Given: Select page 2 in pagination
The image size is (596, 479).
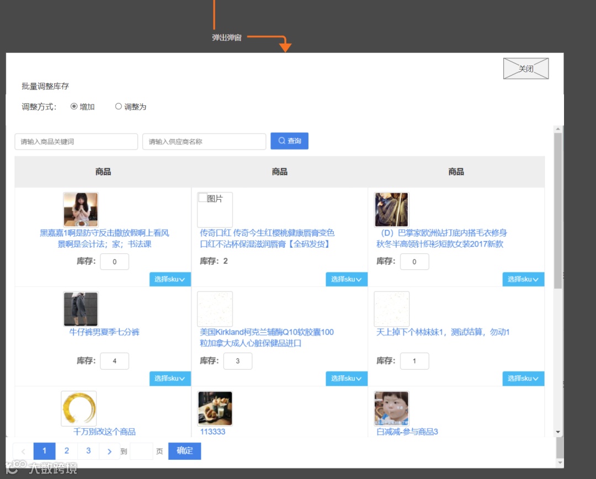Looking at the screenshot, I should pos(67,451).
